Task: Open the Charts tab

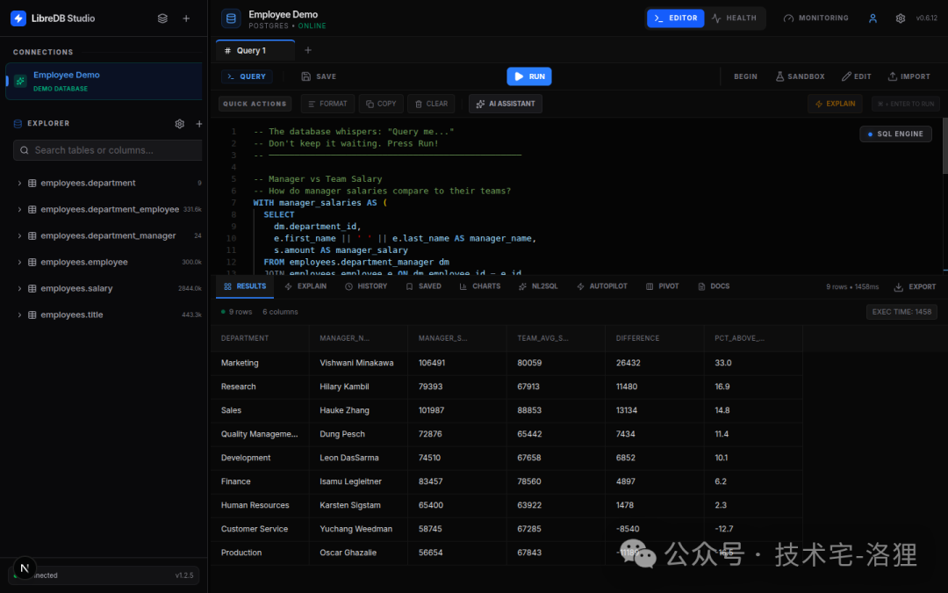Action: (x=480, y=286)
